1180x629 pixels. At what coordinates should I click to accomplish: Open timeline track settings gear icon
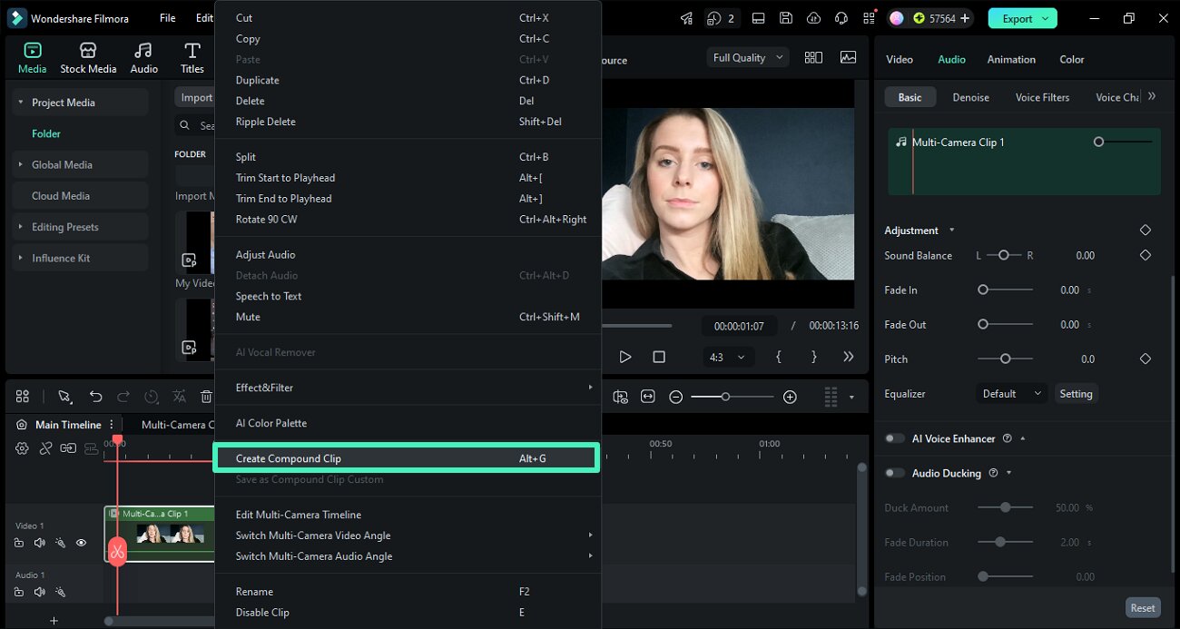tap(22, 448)
